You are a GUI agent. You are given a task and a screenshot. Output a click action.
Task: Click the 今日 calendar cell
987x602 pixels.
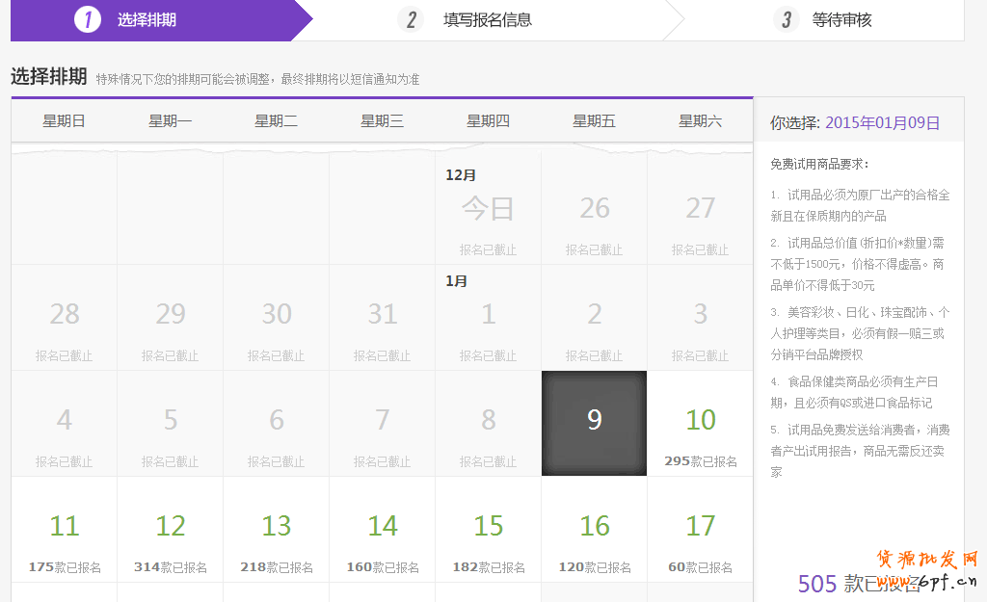point(488,211)
